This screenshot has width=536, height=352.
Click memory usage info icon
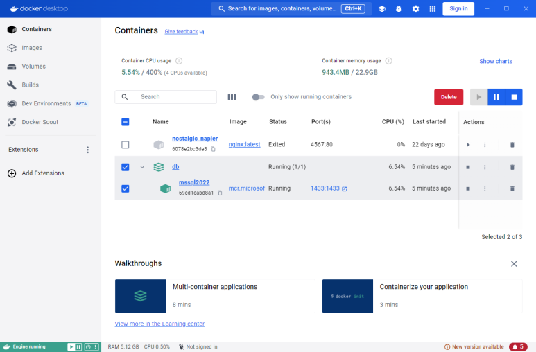pos(389,61)
